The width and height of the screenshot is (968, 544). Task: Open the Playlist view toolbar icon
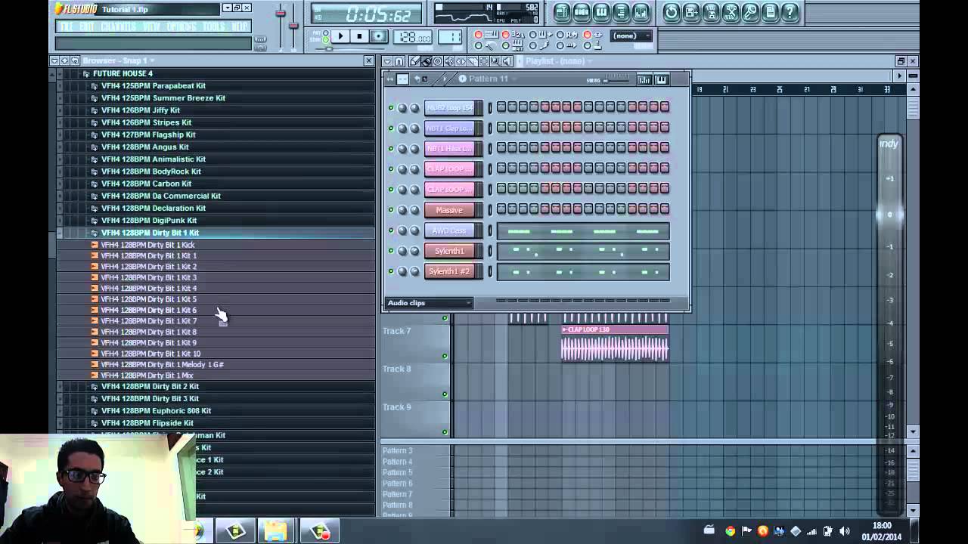(x=562, y=12)
